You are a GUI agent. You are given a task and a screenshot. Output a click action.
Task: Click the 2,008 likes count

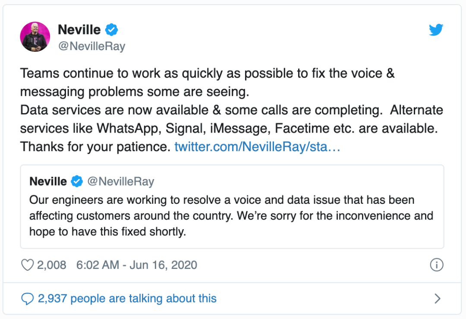coord(51,265)
